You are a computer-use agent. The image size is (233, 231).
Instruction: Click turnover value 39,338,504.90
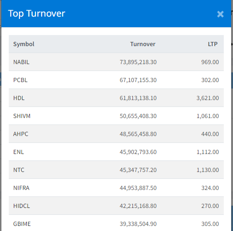(138, 224)
